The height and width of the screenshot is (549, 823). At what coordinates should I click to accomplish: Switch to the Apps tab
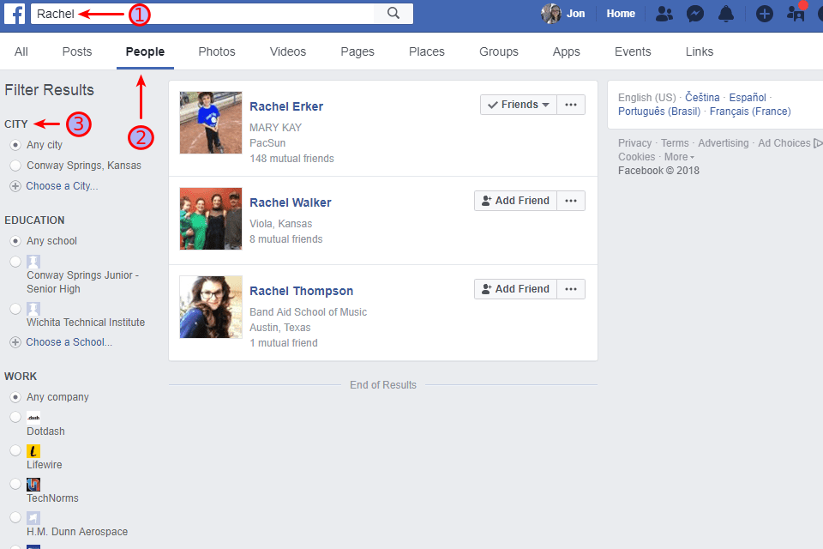point(567,51)
